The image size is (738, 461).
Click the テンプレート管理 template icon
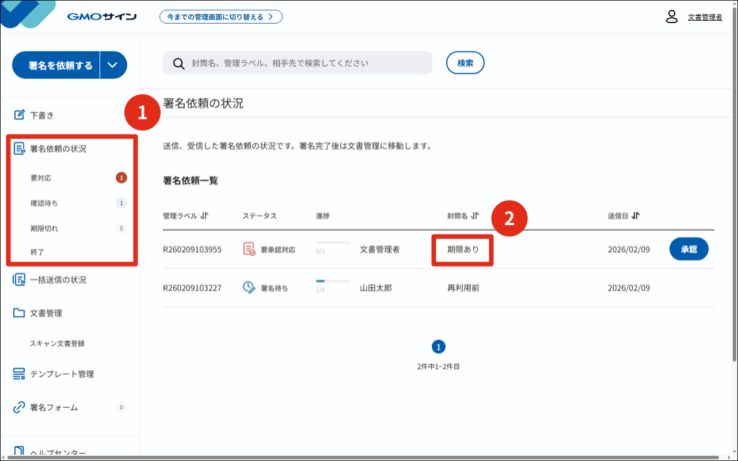[19, 374]
